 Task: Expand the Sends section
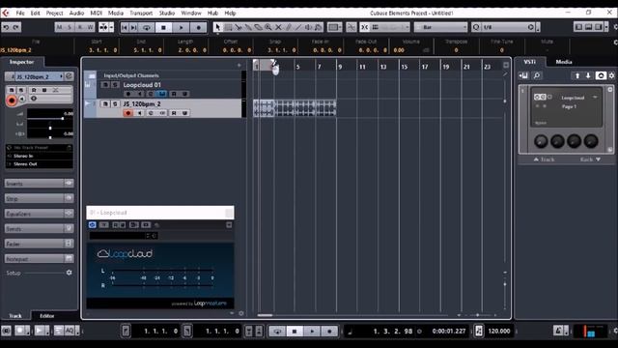(x=39, y=228)
